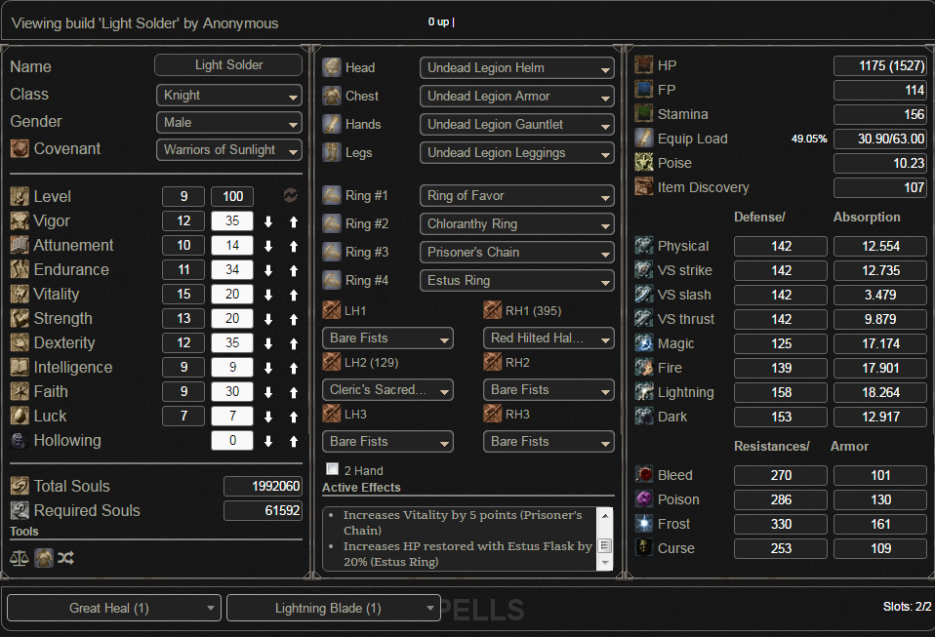The height and width of the screenshot is (637, 935).
Task: Open the Great Heal spell dropdown
Action: 114,608
